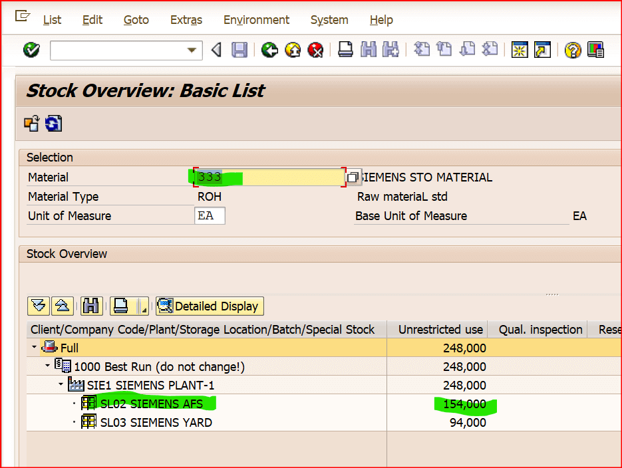Open the System menu
Image resolution: width=622 pixels, height=468 pixels.
329,20
